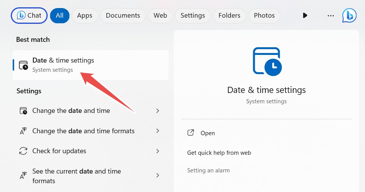Screen dimensions: 365x192
Task: Click icon beside See the current date and time
Action: coord(23,176)
